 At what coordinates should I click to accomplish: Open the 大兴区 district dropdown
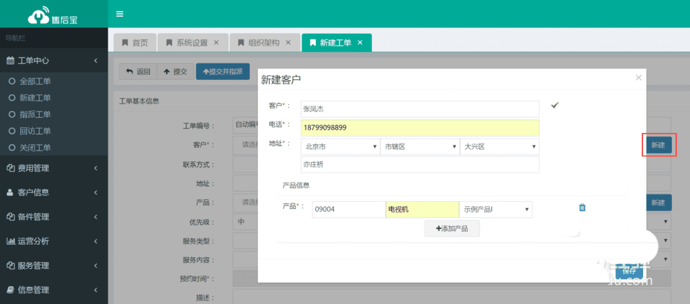click(500, 147)
